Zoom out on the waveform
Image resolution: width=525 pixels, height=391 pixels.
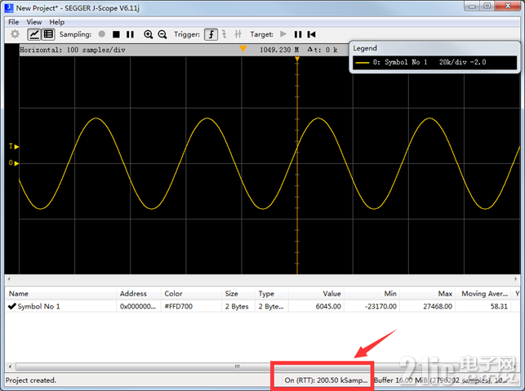162,34
